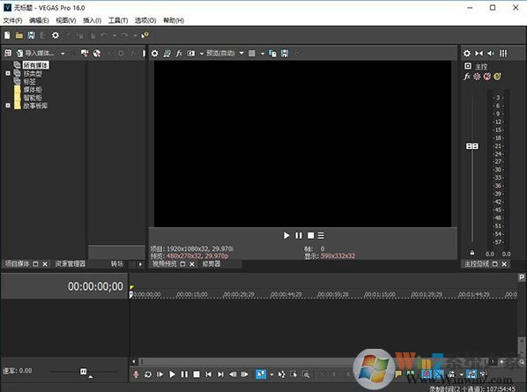
Task: Expand the Storyboard Bins (故事板库) node
Action: tap(8, 106)
